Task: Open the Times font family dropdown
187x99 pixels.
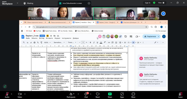Action: click(x=72, y=42)
